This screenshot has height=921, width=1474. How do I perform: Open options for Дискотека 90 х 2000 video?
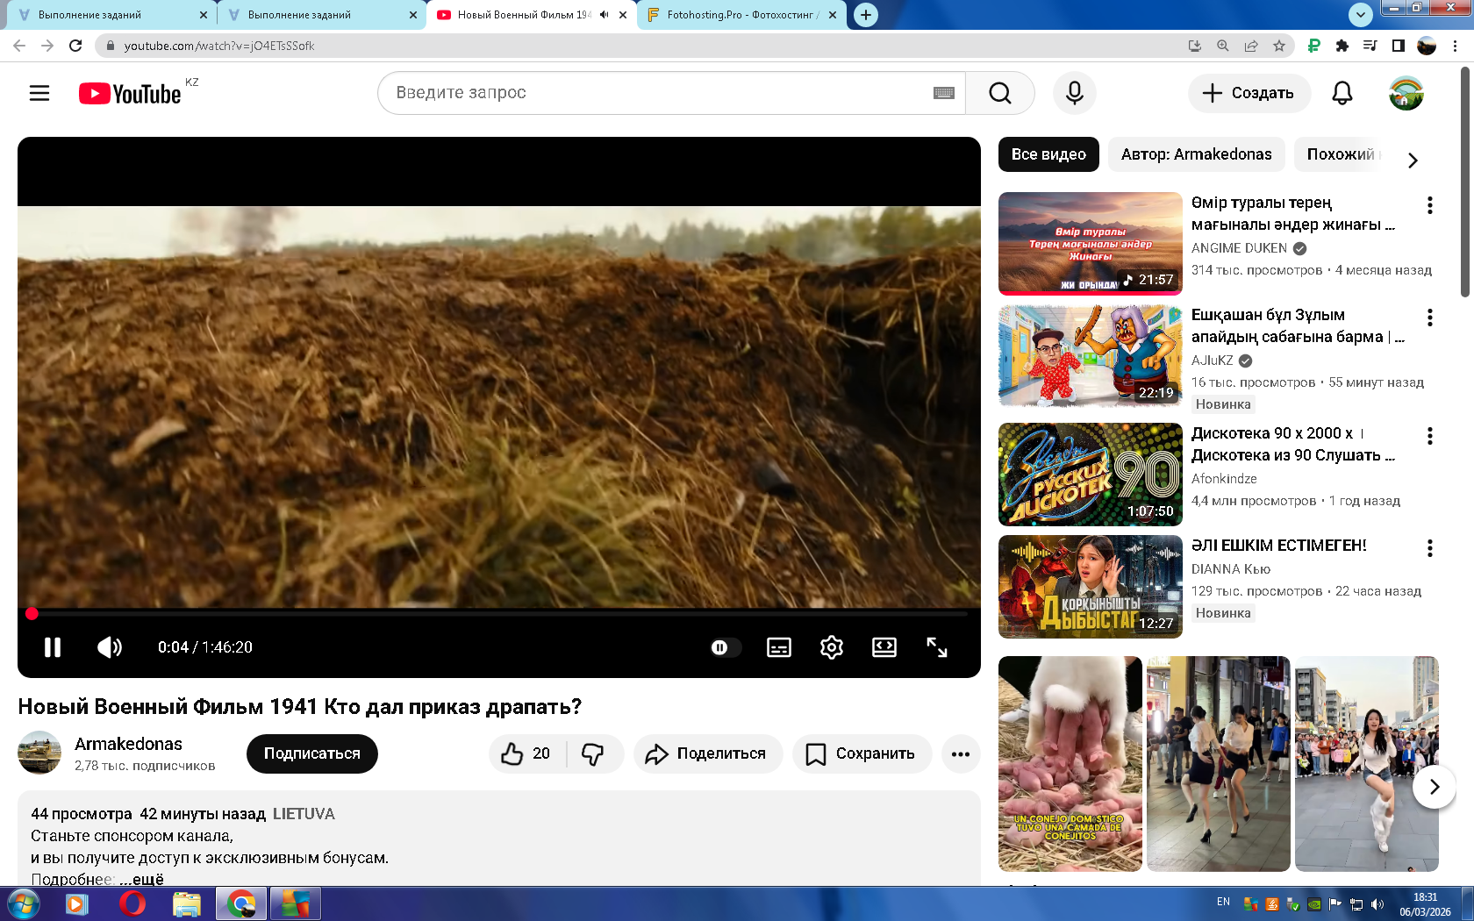[1430, 436]
